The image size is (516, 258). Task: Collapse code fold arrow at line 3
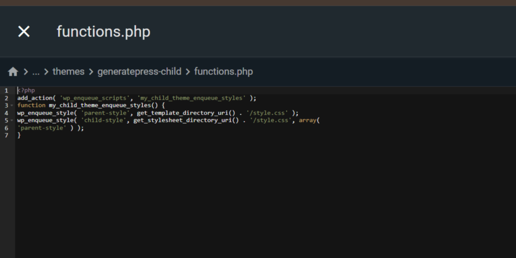pos(12,106)
